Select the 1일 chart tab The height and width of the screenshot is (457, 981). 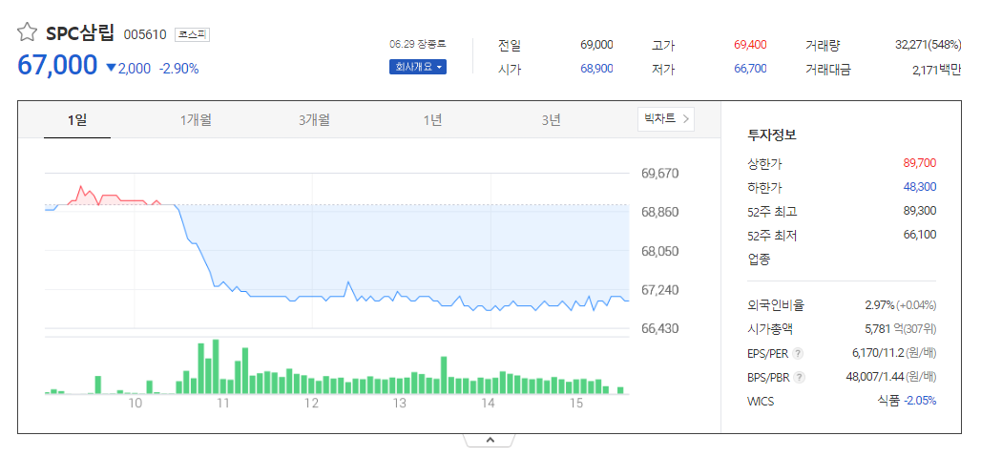coord(77,120)
